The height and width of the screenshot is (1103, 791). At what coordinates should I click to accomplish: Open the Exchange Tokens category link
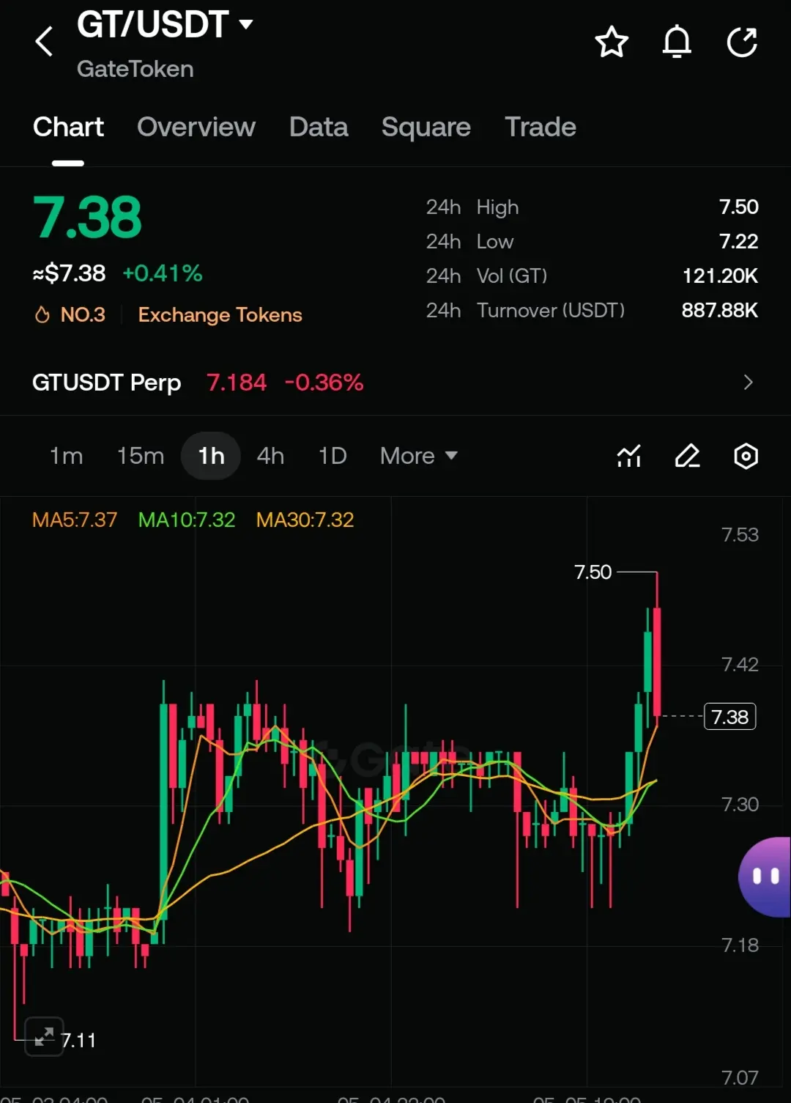(220, 314)
